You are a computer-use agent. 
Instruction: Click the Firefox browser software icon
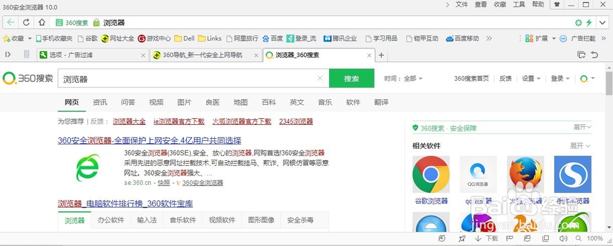525,174
